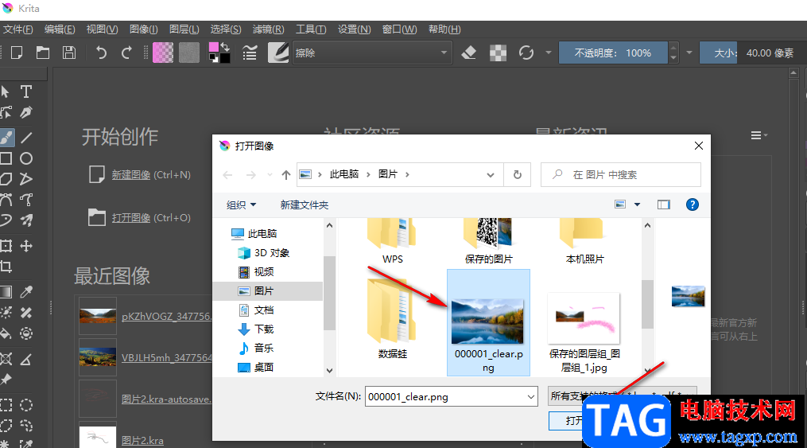Click 此电脑 in the address breadcrumb

tap(343, 174)
